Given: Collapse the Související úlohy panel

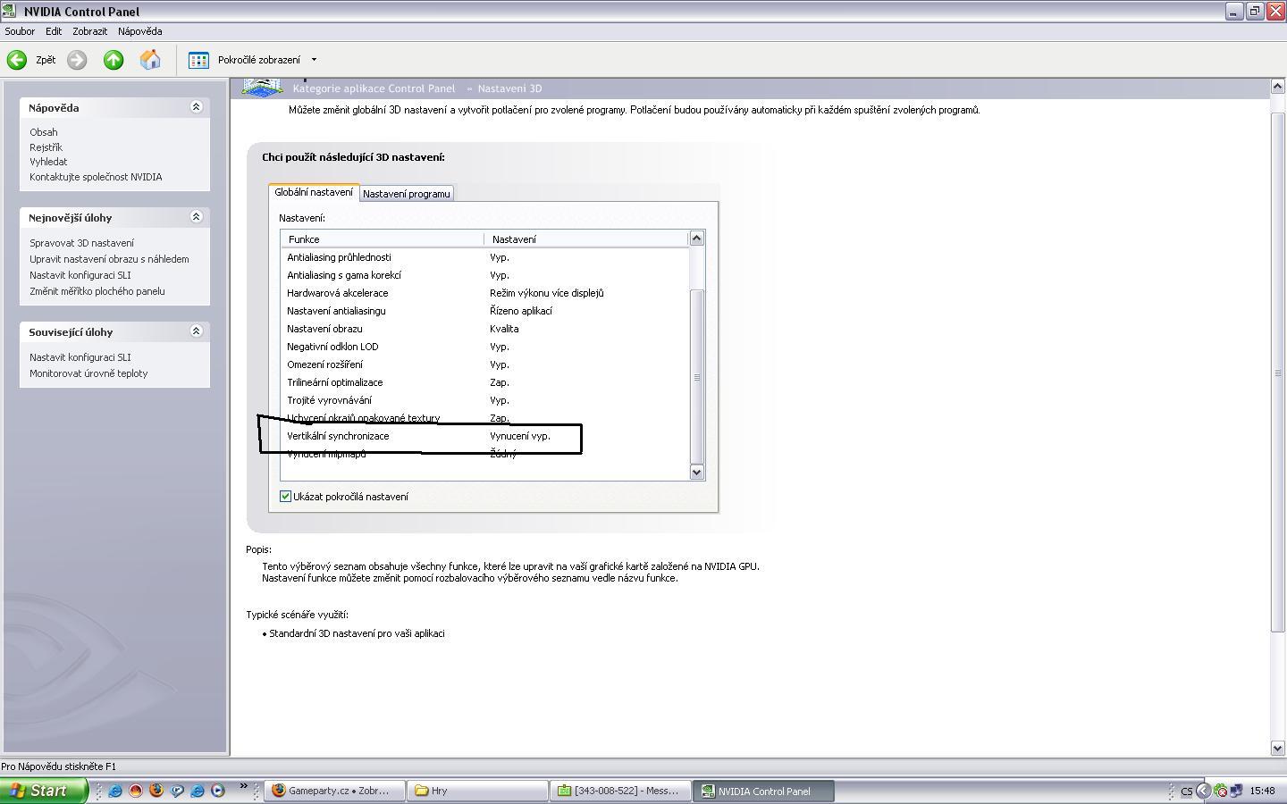Looking at the screenshot, I should click(197, 331).
